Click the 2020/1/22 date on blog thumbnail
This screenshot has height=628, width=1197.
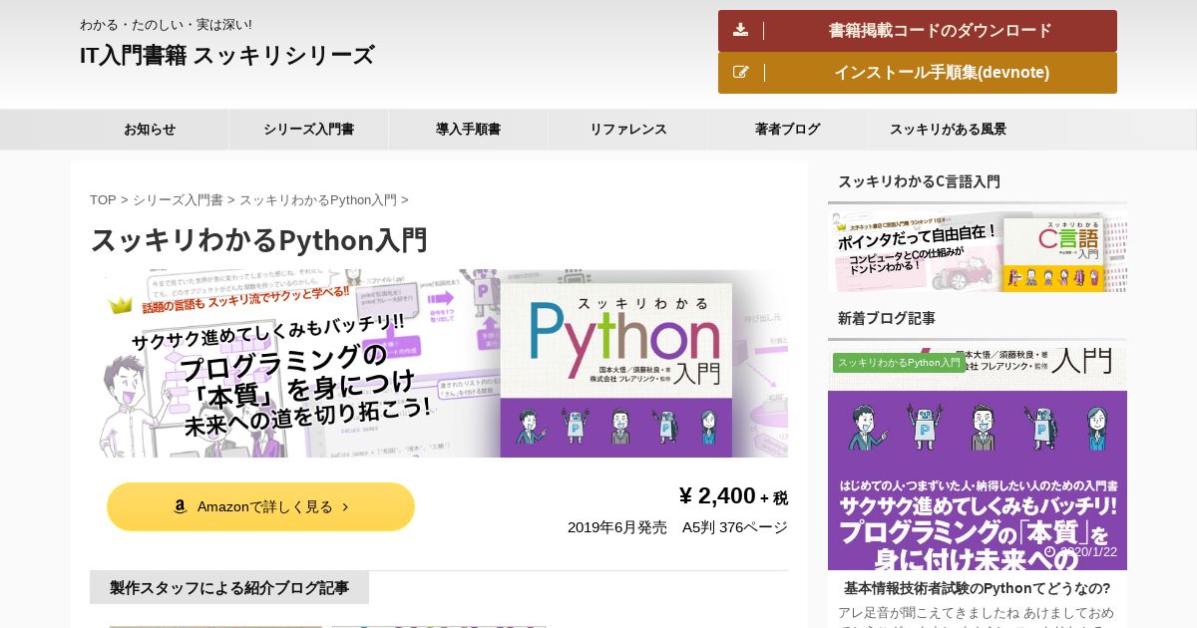click(1088, 551)
